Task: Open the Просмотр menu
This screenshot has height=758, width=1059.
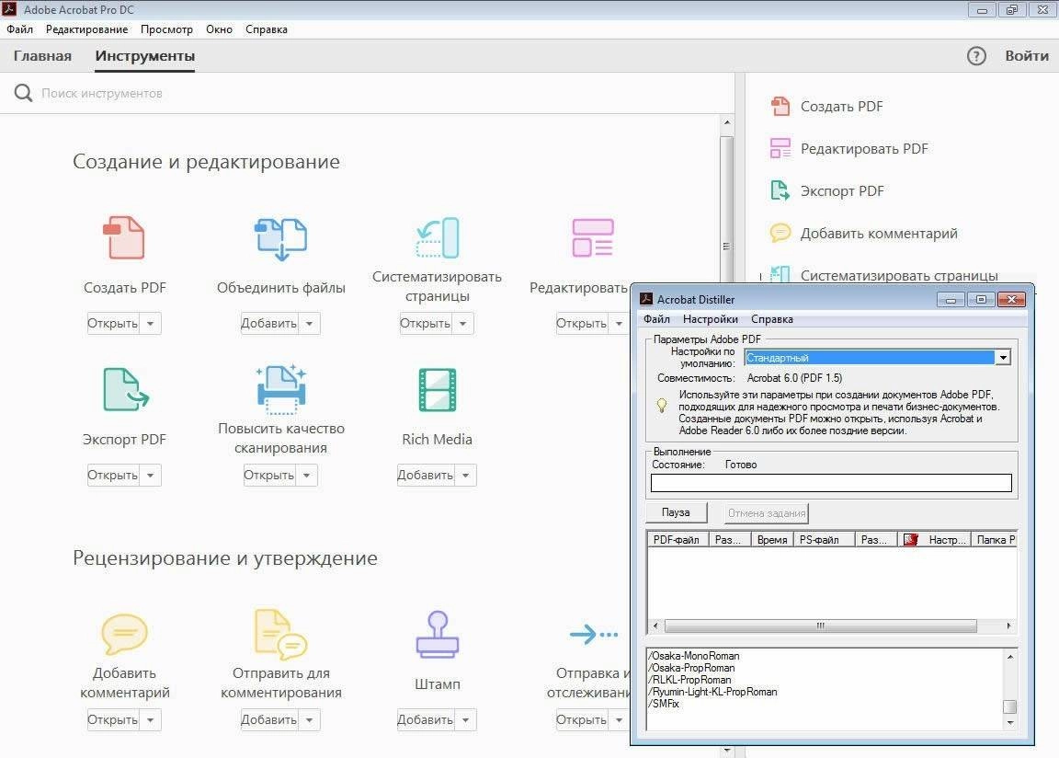Action: point(166,29)
